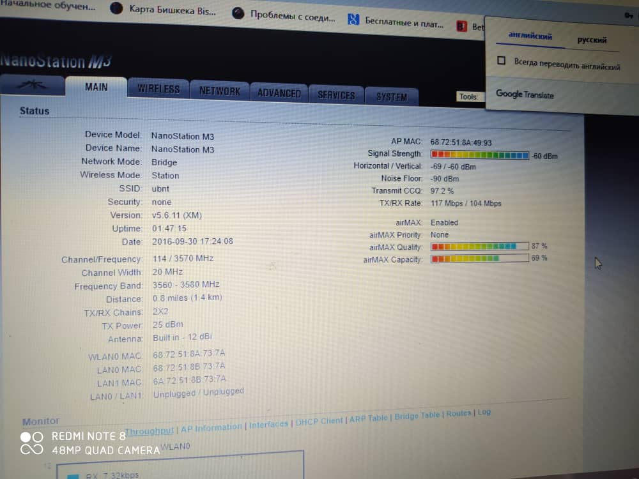This screenshot has height=479, width=639.
Task: Show the Interfaces monitor
Action: click(268, 425)
